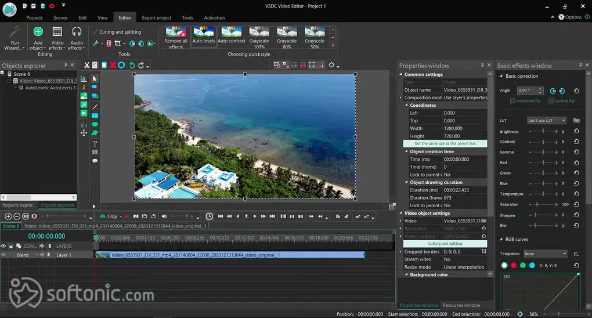This screenshot has height=318, width=592.
Task: Add an audio object with the music note icon
Action: [84, 104]
